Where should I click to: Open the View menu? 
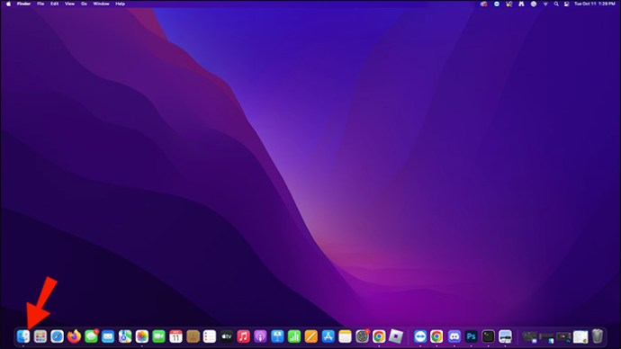pyautogui.click(x=69, y=4)
